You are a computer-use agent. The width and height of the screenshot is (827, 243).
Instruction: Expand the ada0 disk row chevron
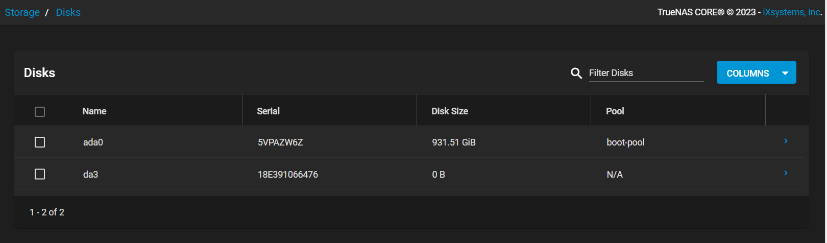(x=786, y=141)
